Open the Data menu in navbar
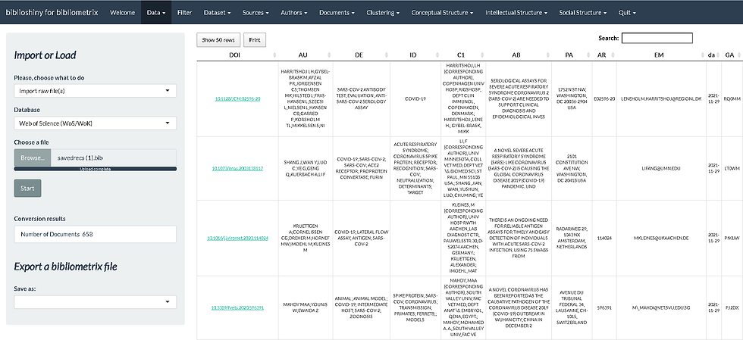The width and height of the screenshot is (743, 340). pyautogui.click(x=156, y=13)
